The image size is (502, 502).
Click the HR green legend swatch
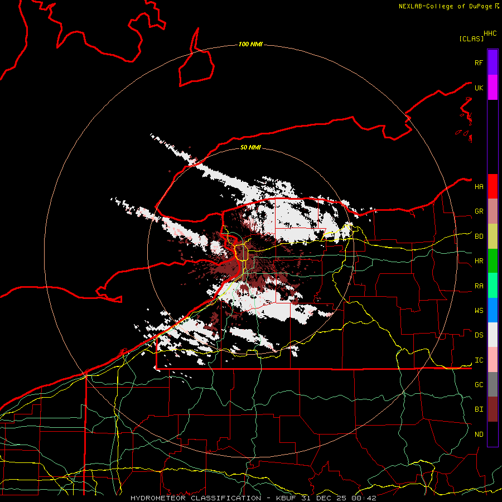[493, 261]
